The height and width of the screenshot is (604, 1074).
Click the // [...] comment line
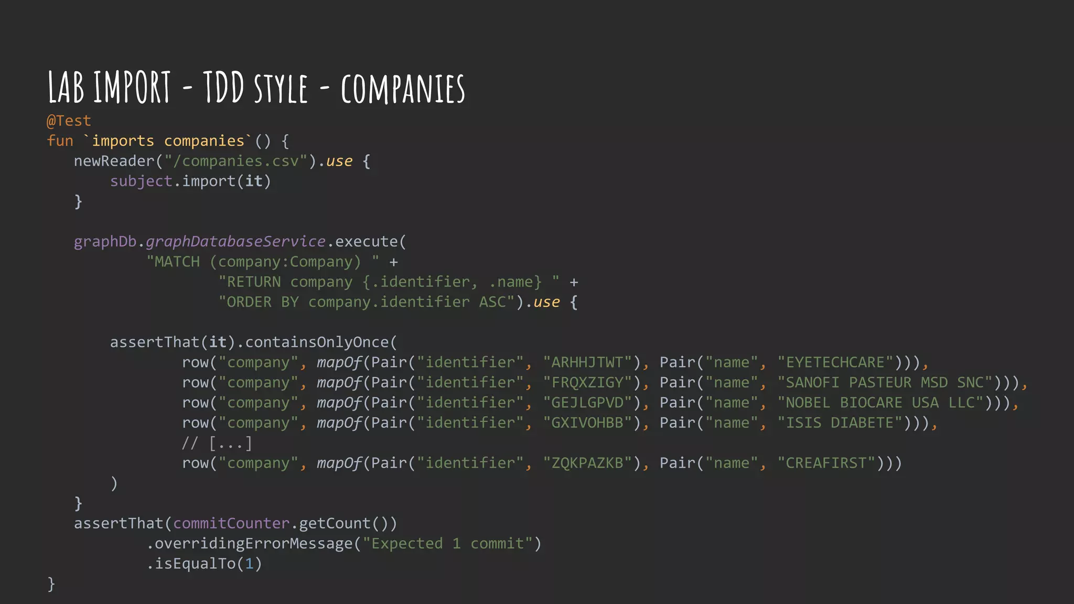point(217,444)
